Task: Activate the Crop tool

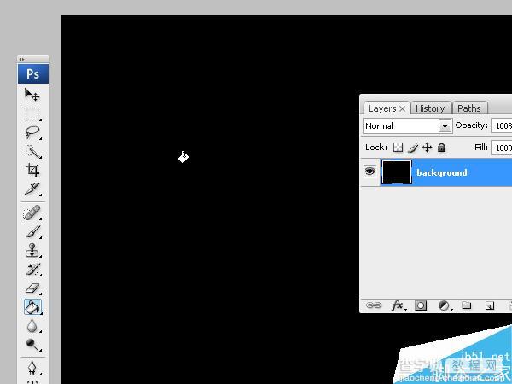Action: click(x=32, y=170)
